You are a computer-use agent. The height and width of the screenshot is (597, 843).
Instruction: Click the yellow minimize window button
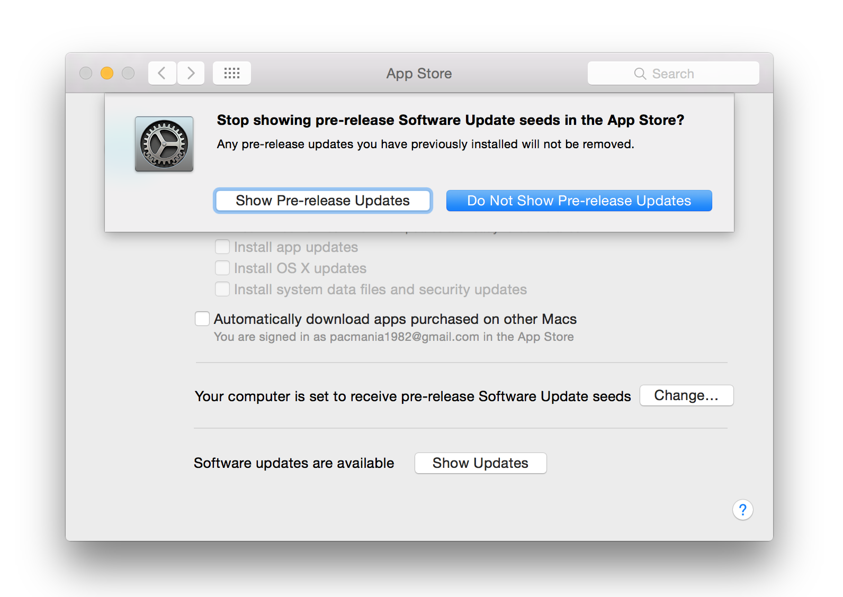click(107, 73)
